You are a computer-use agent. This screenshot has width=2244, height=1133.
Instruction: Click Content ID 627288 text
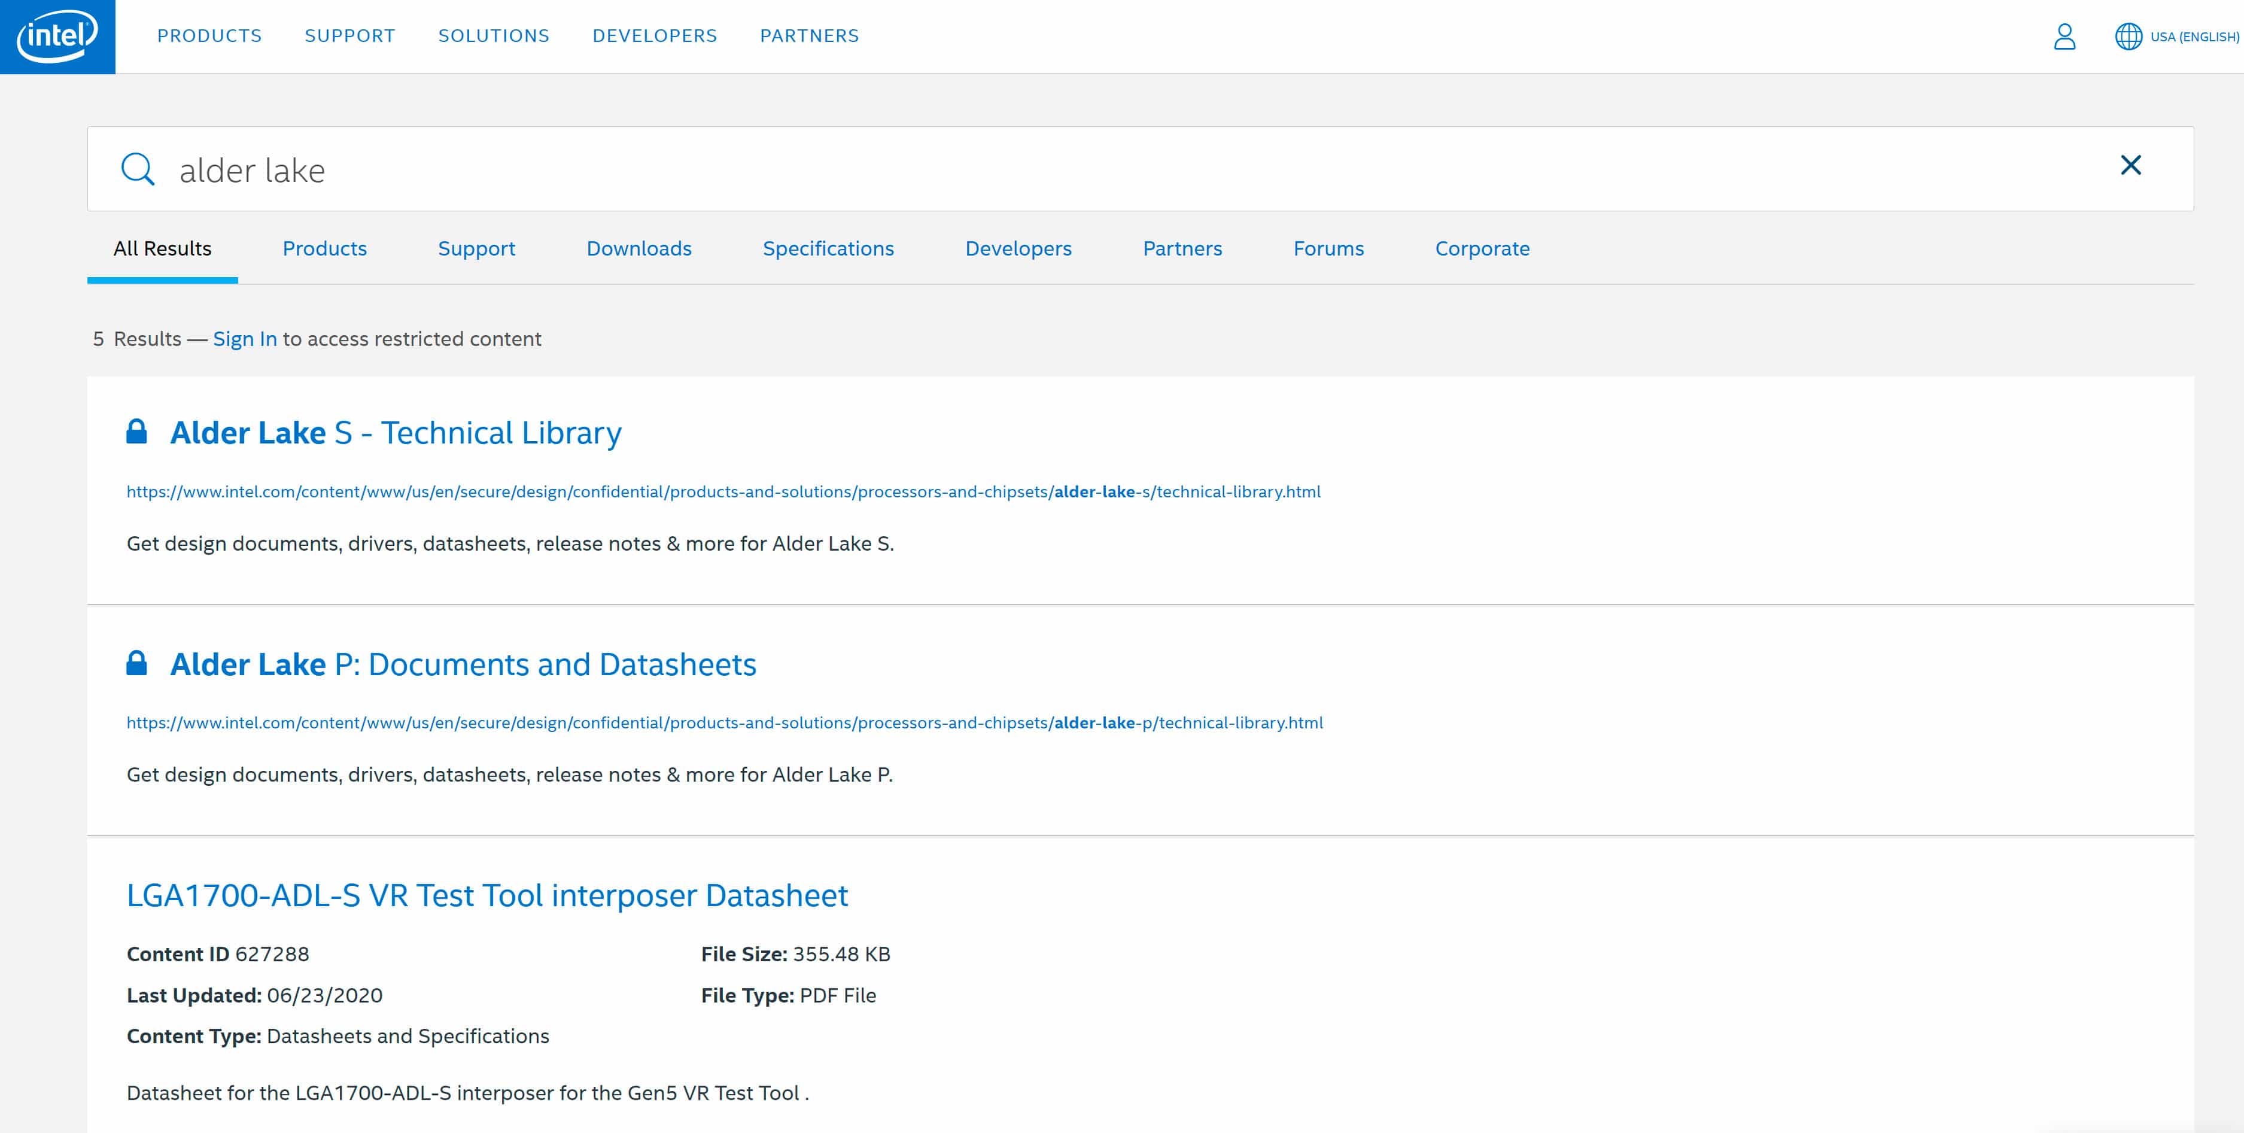click(x=218, y=954)
